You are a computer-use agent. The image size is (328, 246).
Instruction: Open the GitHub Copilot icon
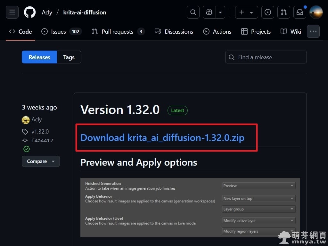click(x=209, y=12)
